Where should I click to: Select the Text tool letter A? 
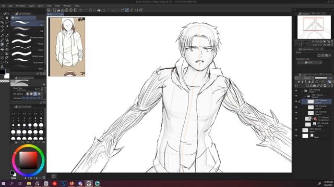tap(2, 66)
